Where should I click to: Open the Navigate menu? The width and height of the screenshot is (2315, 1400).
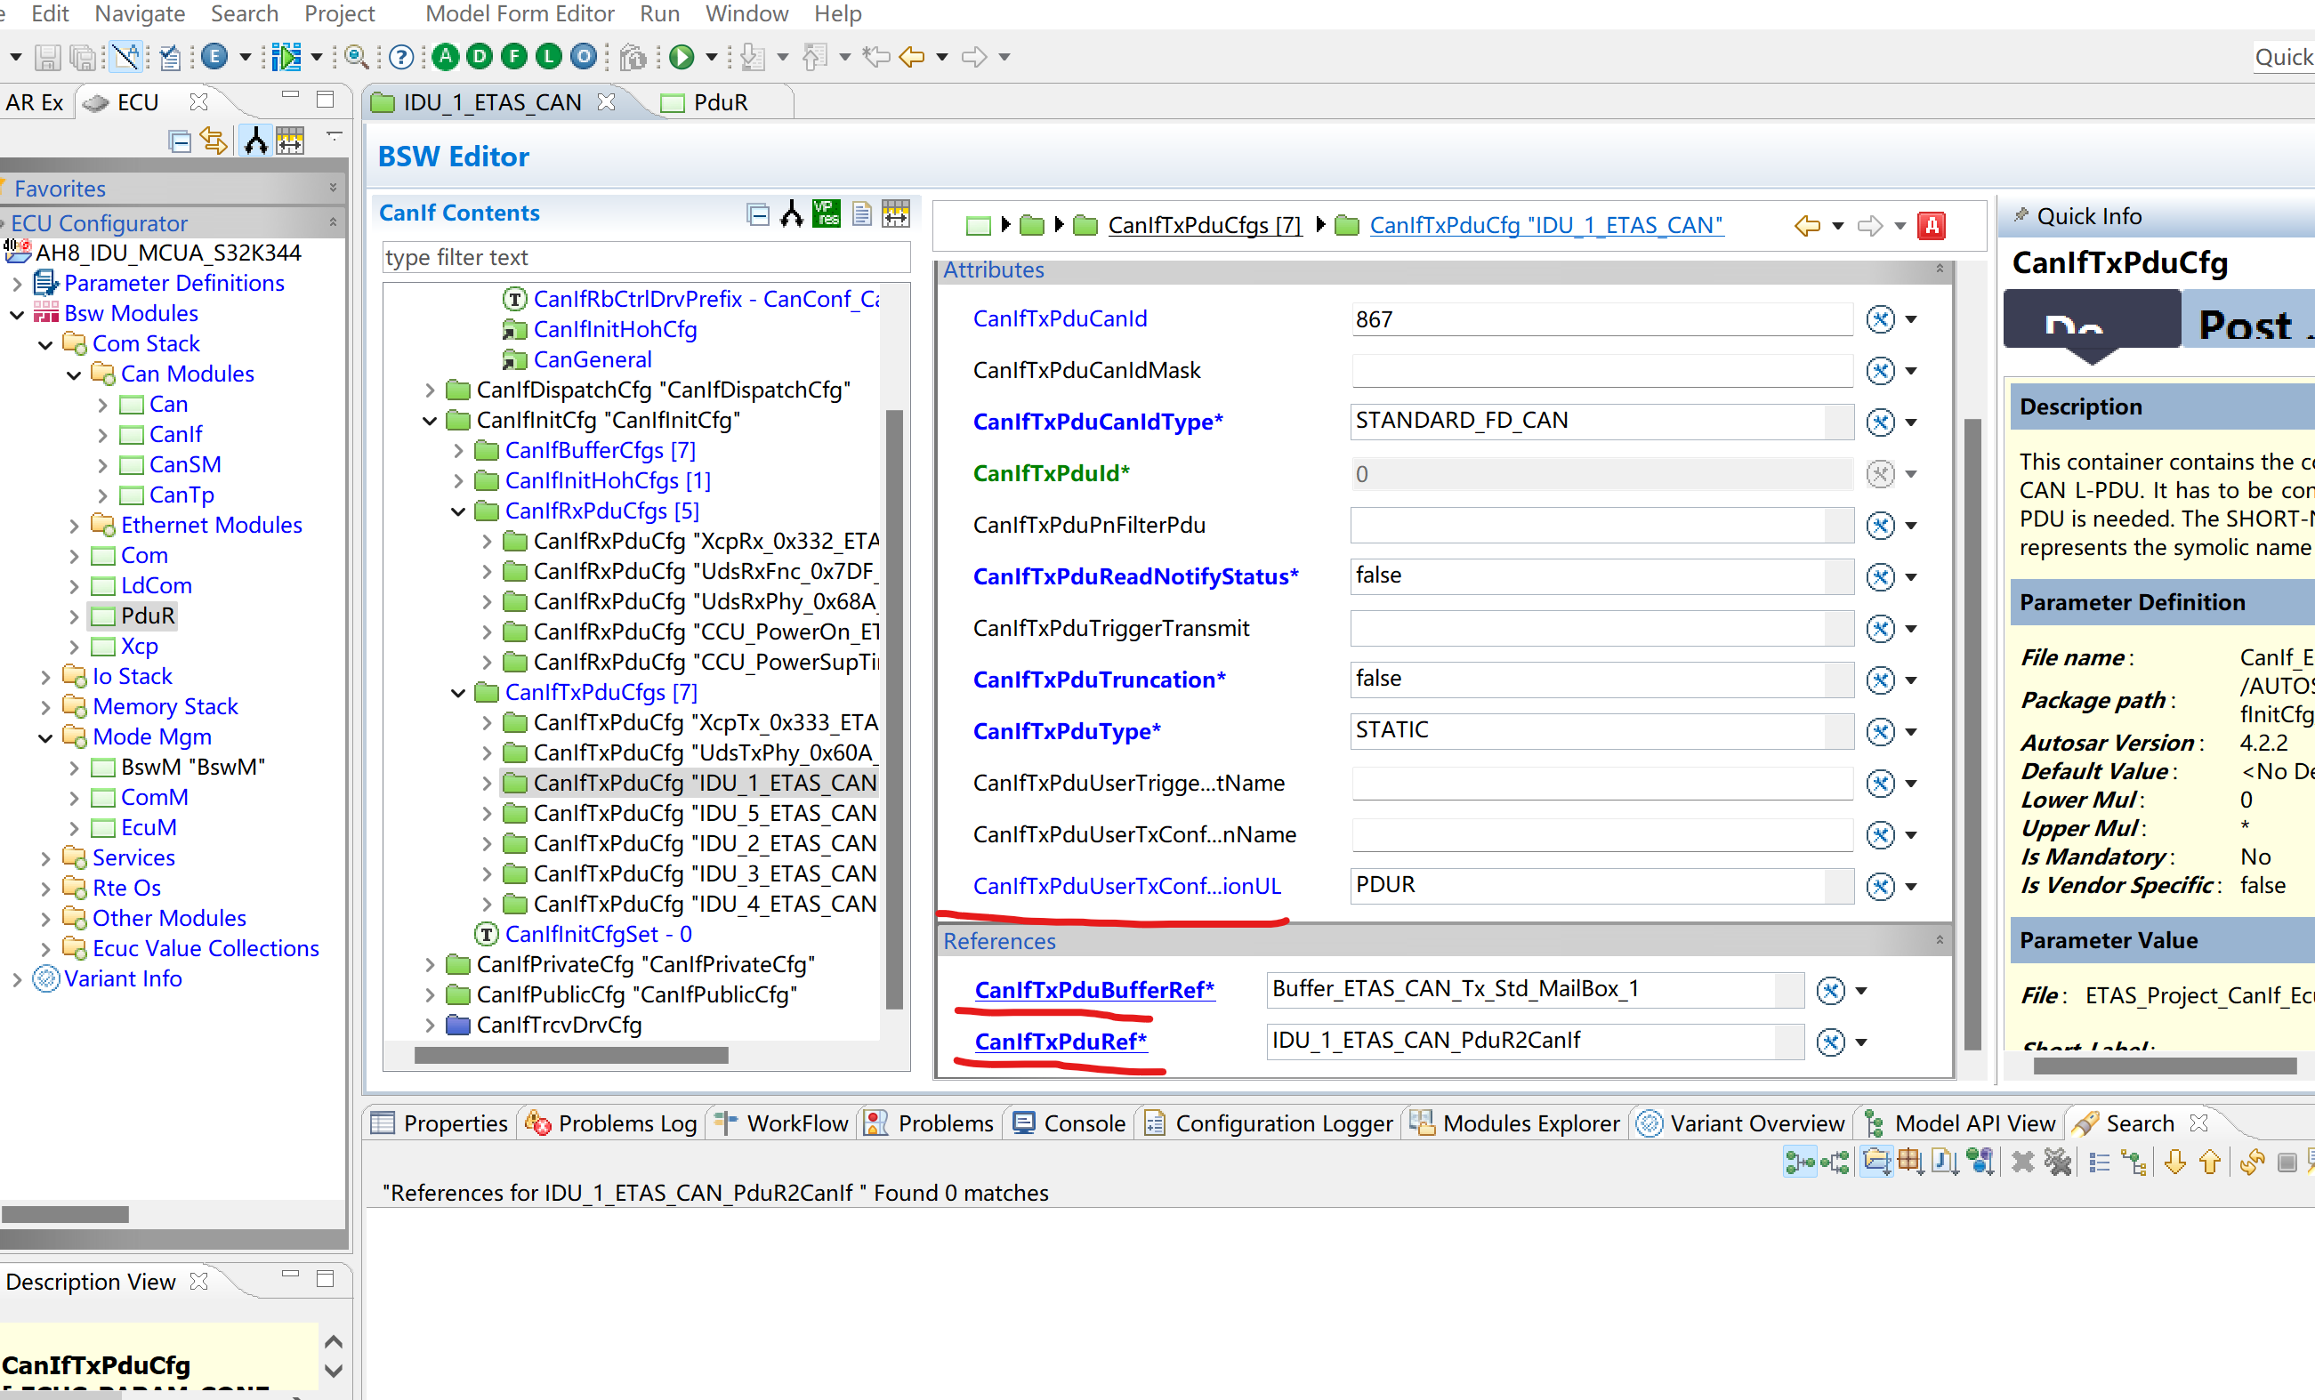138,14
